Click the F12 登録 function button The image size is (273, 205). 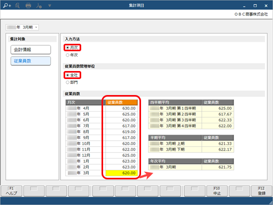tap(262, 191)
